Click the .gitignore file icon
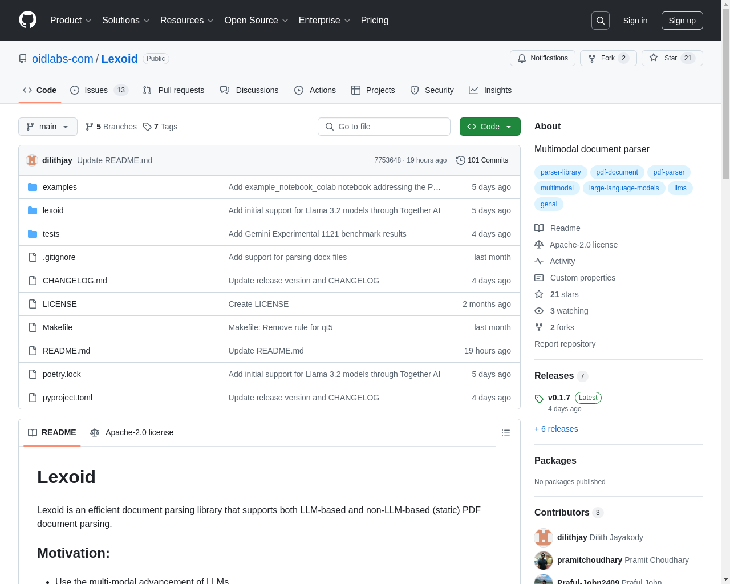Image resolution: width=730 pixels, height=584 pixels. coord(33,257)
